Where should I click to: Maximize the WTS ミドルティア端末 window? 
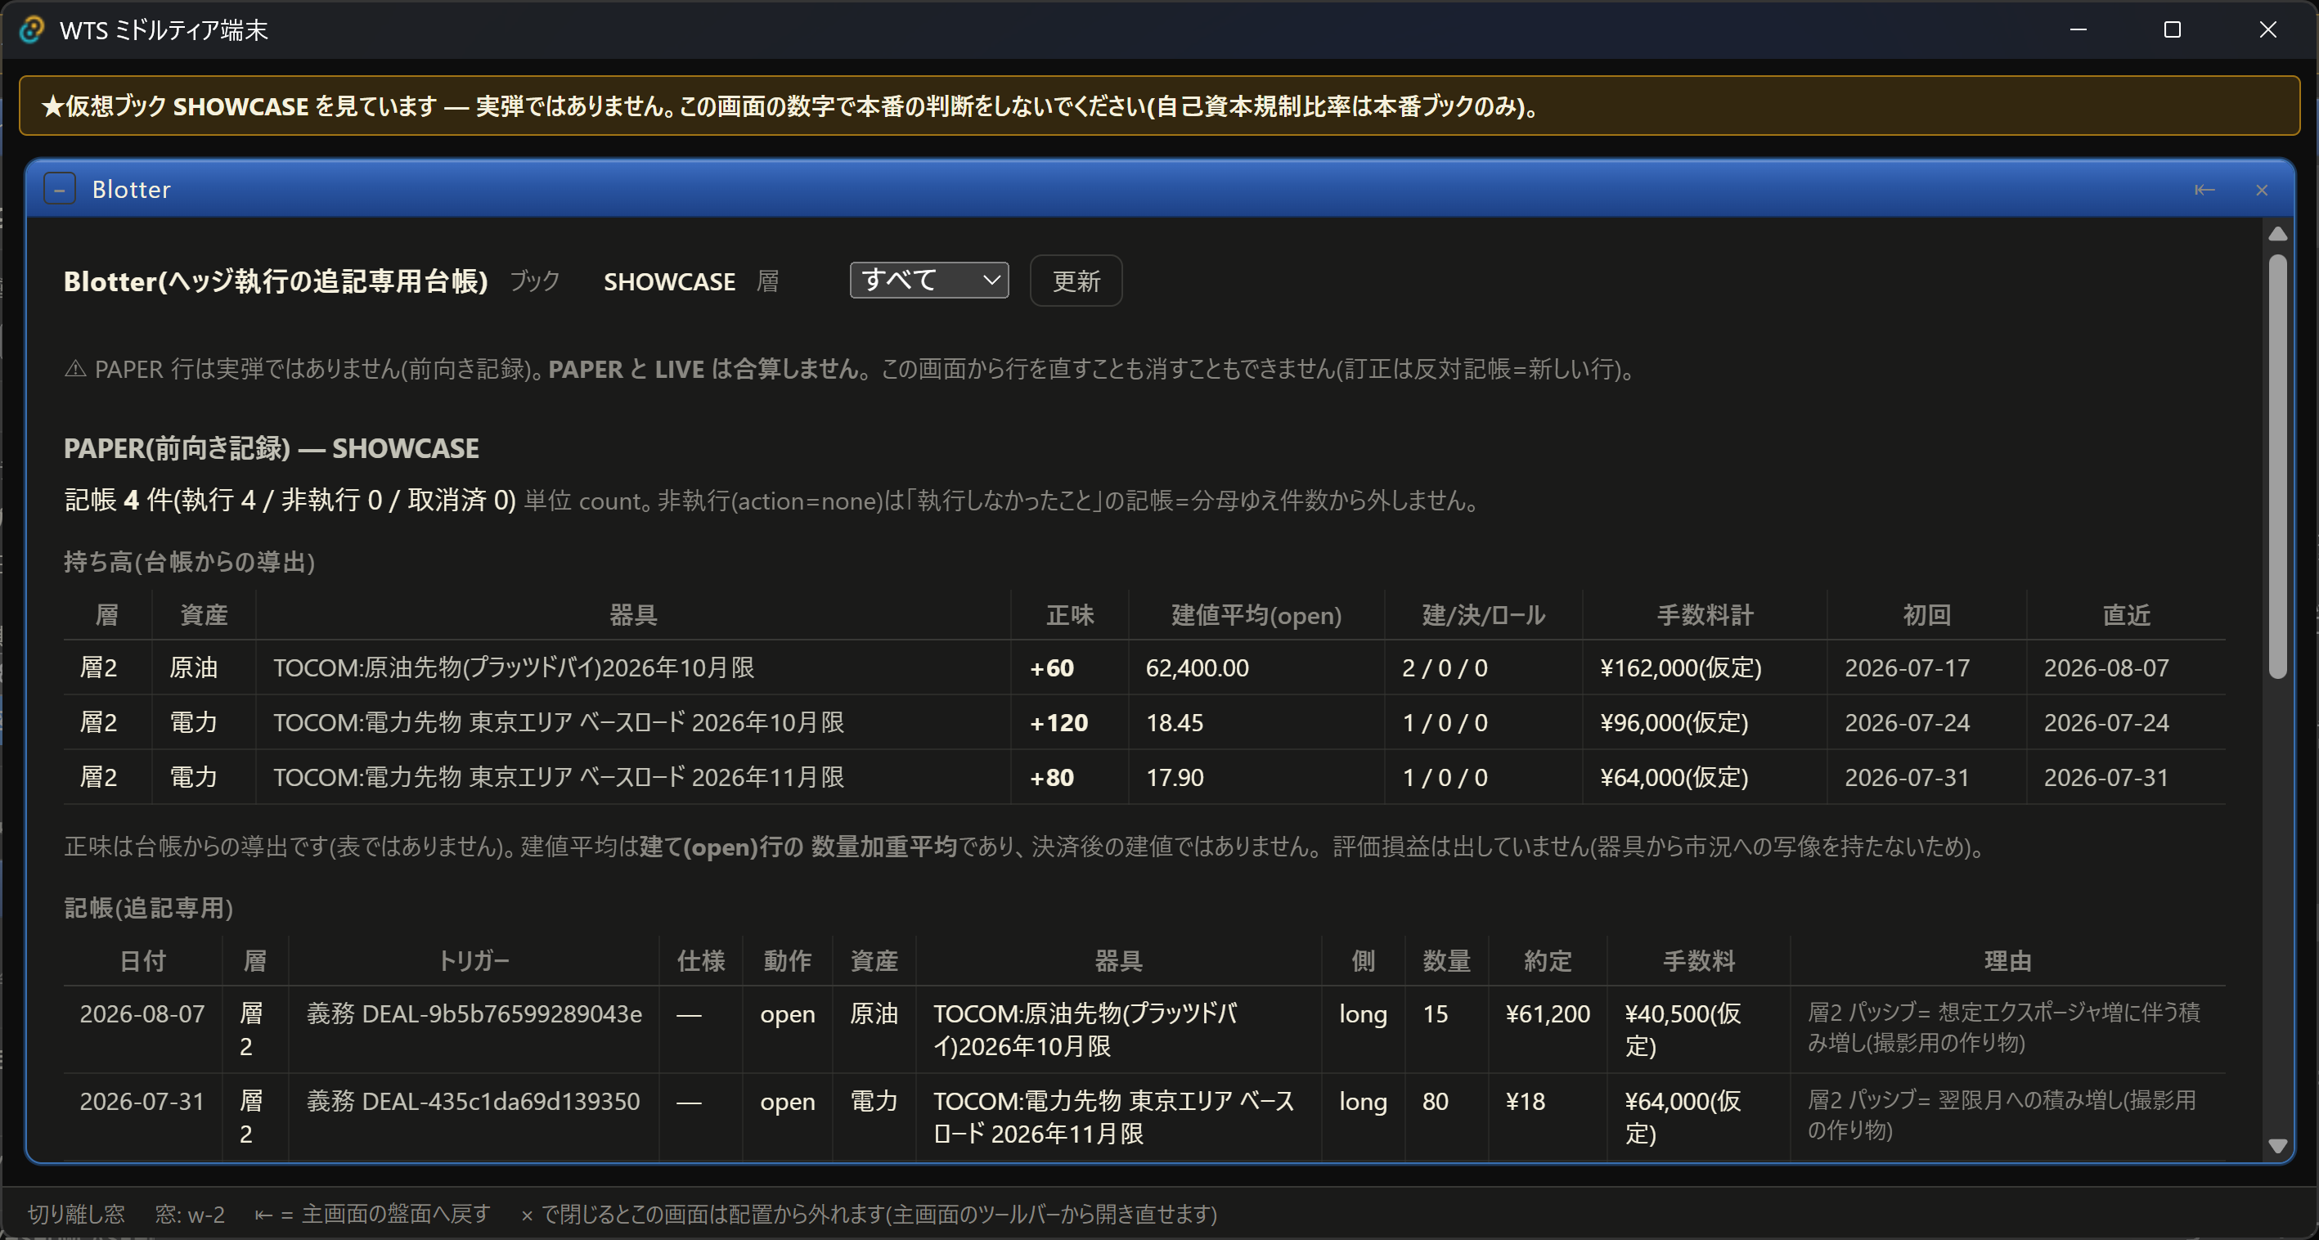coord(2173,29)
